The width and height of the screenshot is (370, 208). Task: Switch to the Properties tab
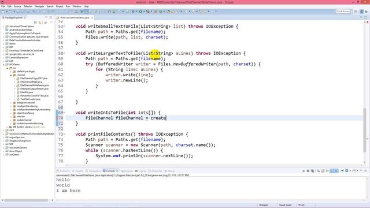click(156, 171)
